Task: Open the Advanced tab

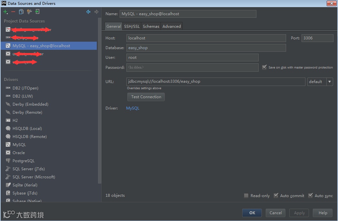Action: (x=172, y=26)
